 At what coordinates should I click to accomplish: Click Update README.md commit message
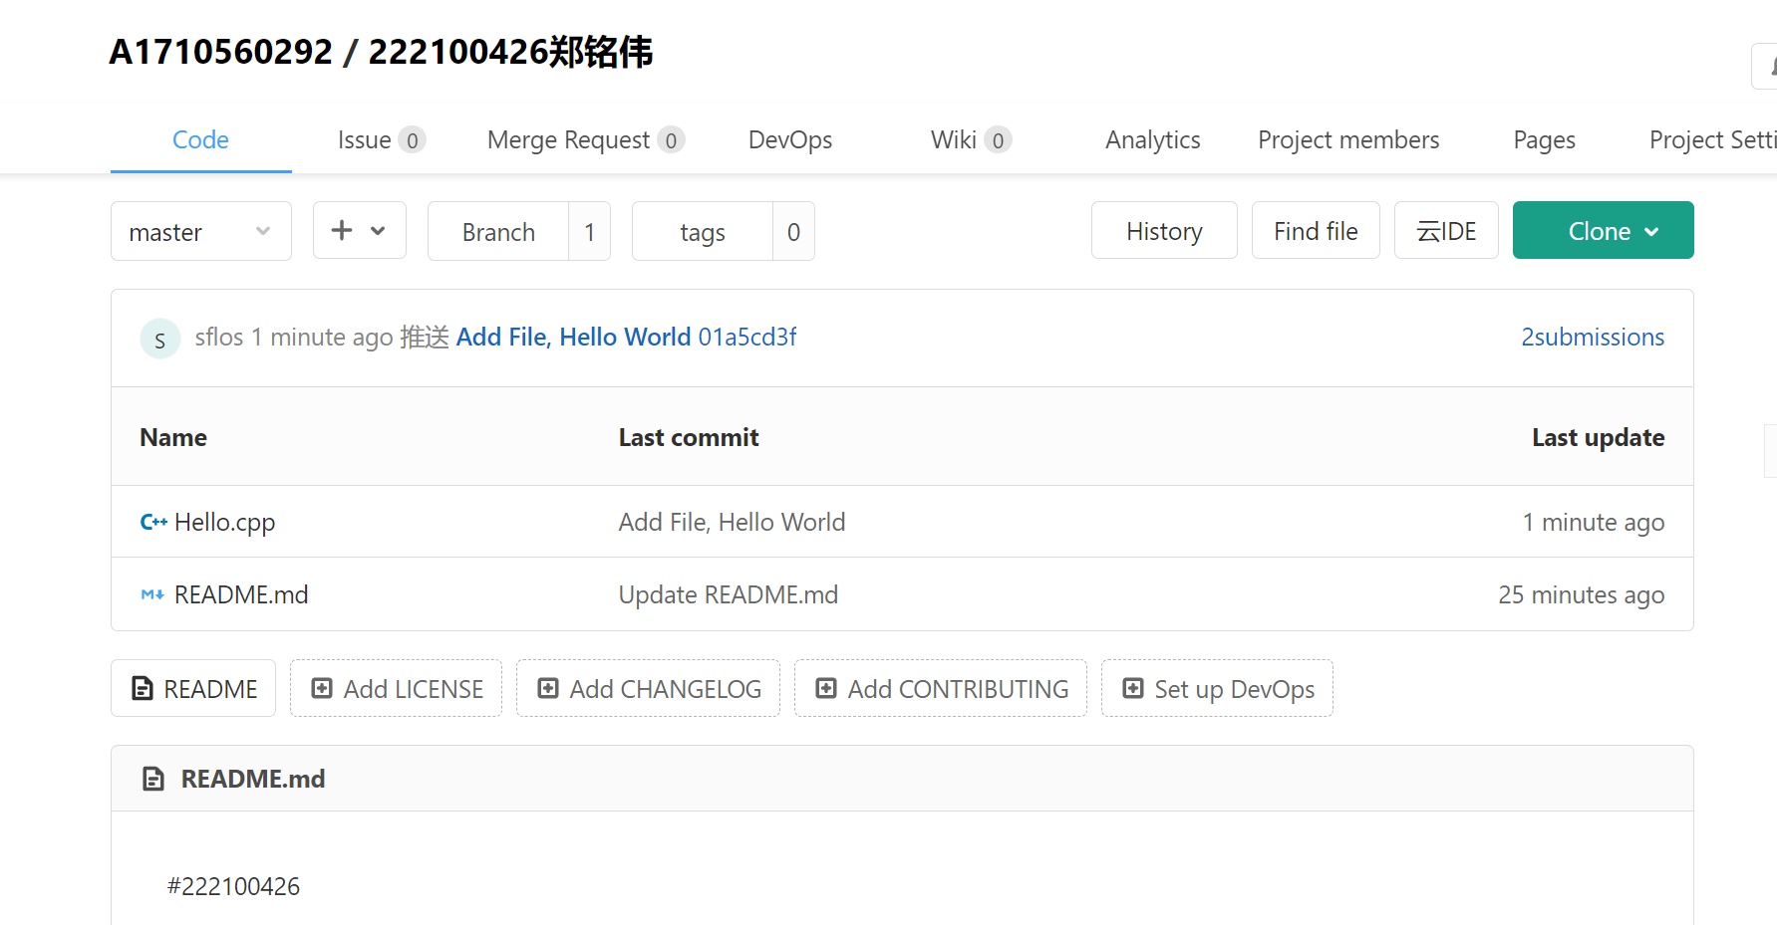point(729,594)
